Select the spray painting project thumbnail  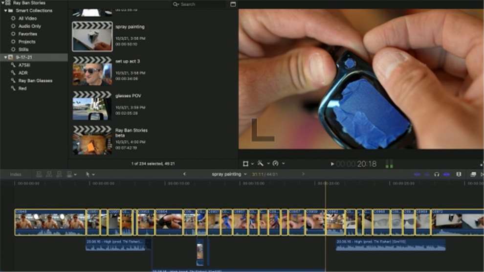pos(92,36)
